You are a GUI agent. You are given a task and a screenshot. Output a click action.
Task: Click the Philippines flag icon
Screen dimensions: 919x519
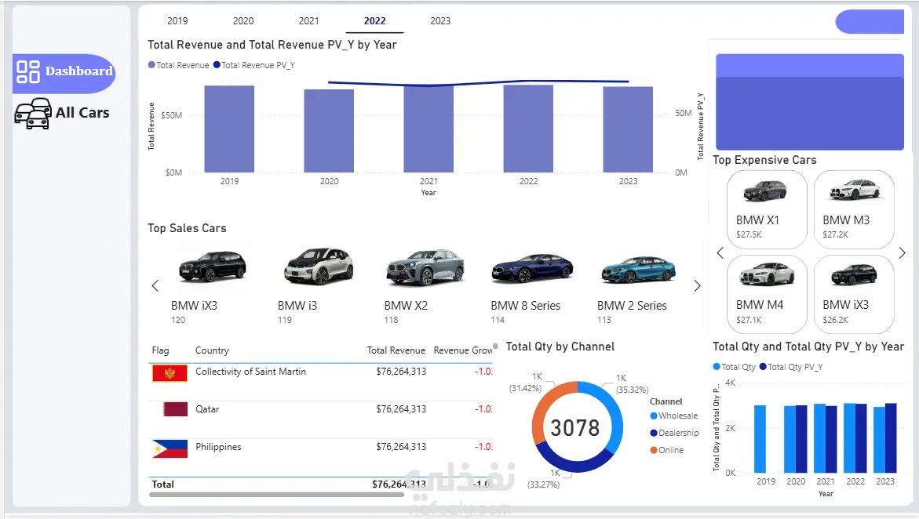[x=170, y=448]
